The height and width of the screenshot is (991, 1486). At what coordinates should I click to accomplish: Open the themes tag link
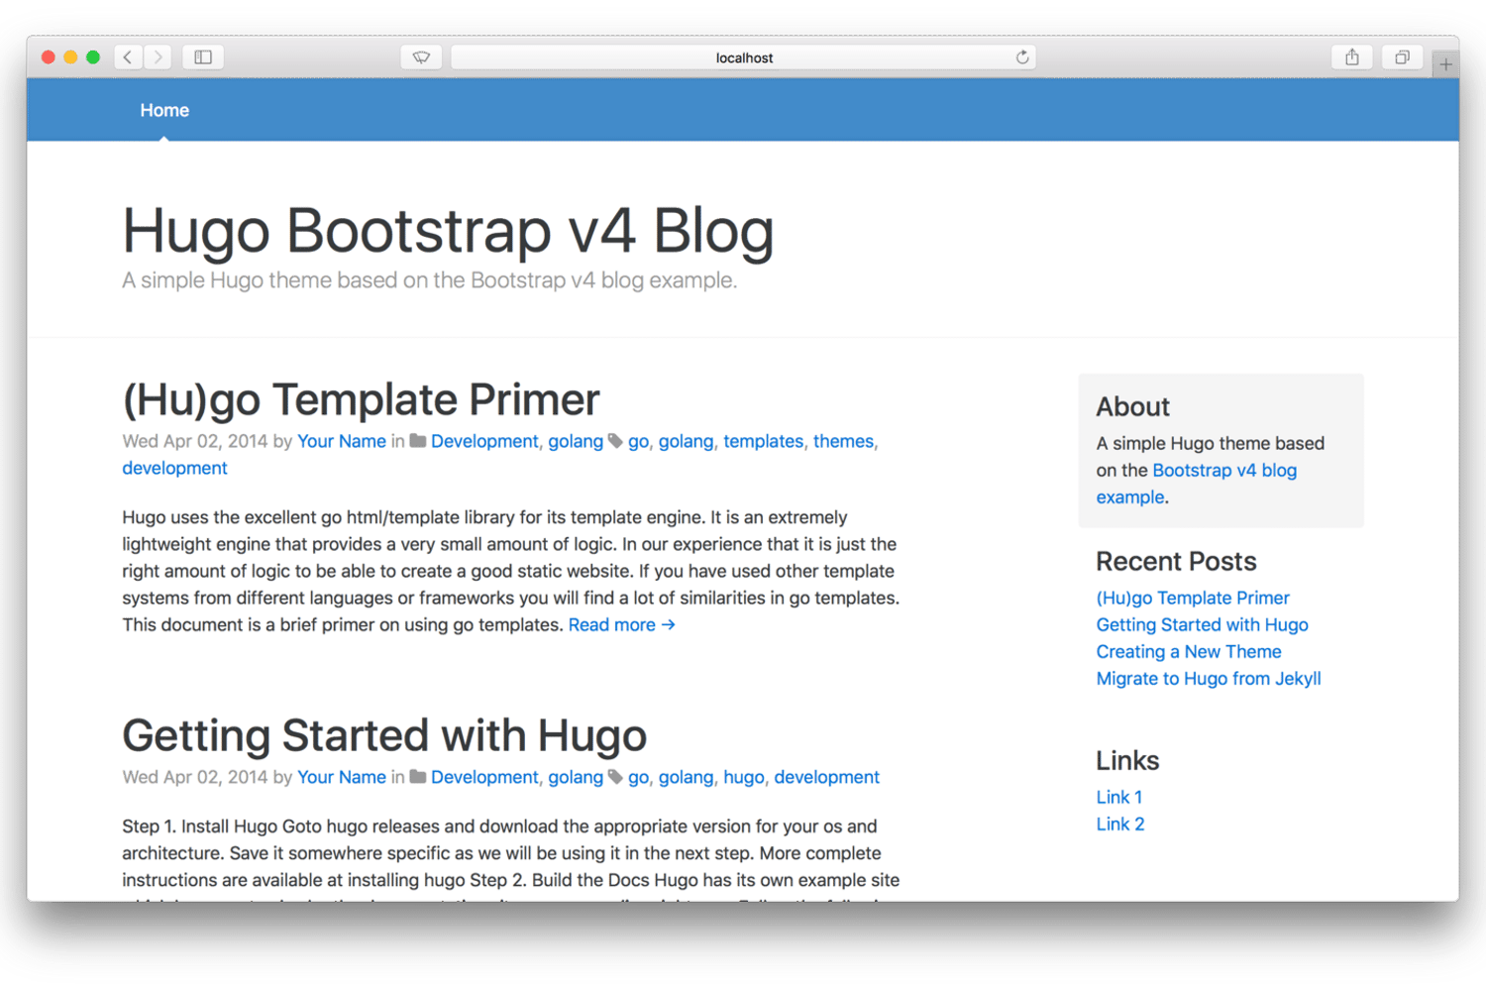(842, 440)
